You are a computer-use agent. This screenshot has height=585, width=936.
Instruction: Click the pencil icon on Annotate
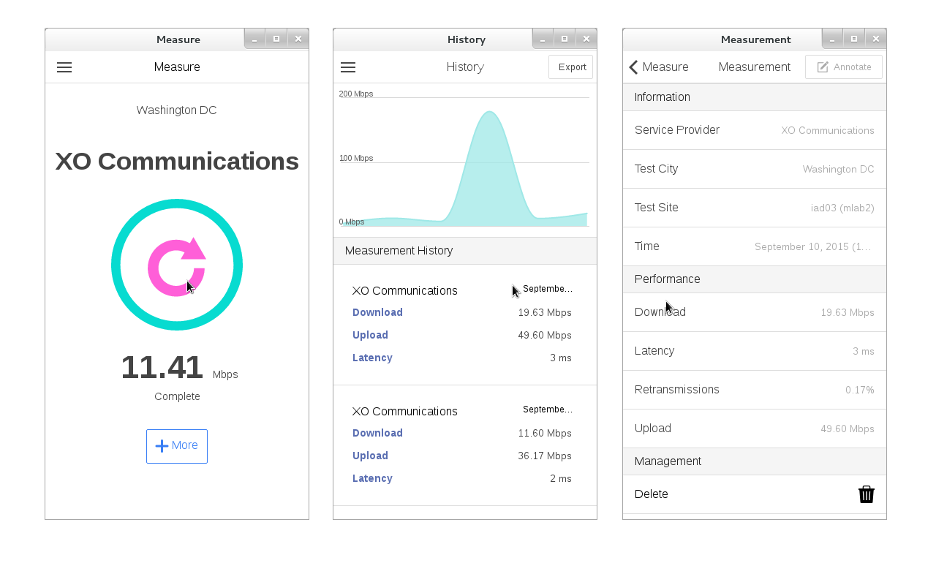[x=823, y=67]
